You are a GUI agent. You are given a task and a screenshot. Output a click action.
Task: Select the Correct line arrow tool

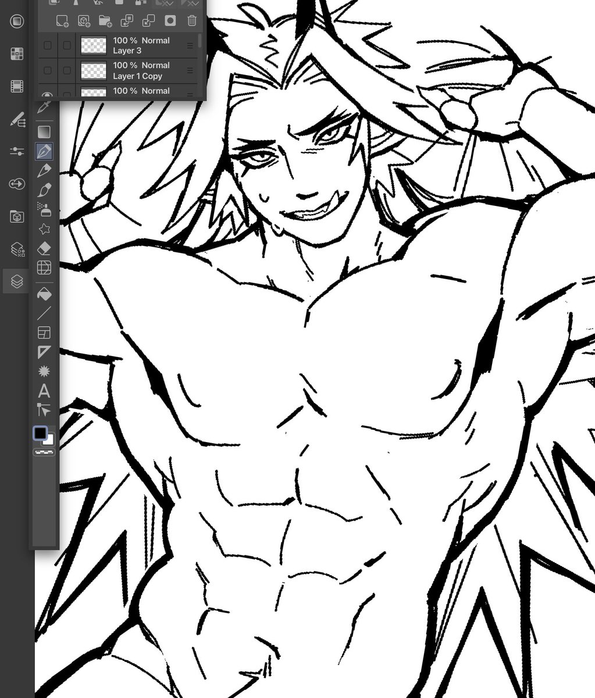point(44,409)
